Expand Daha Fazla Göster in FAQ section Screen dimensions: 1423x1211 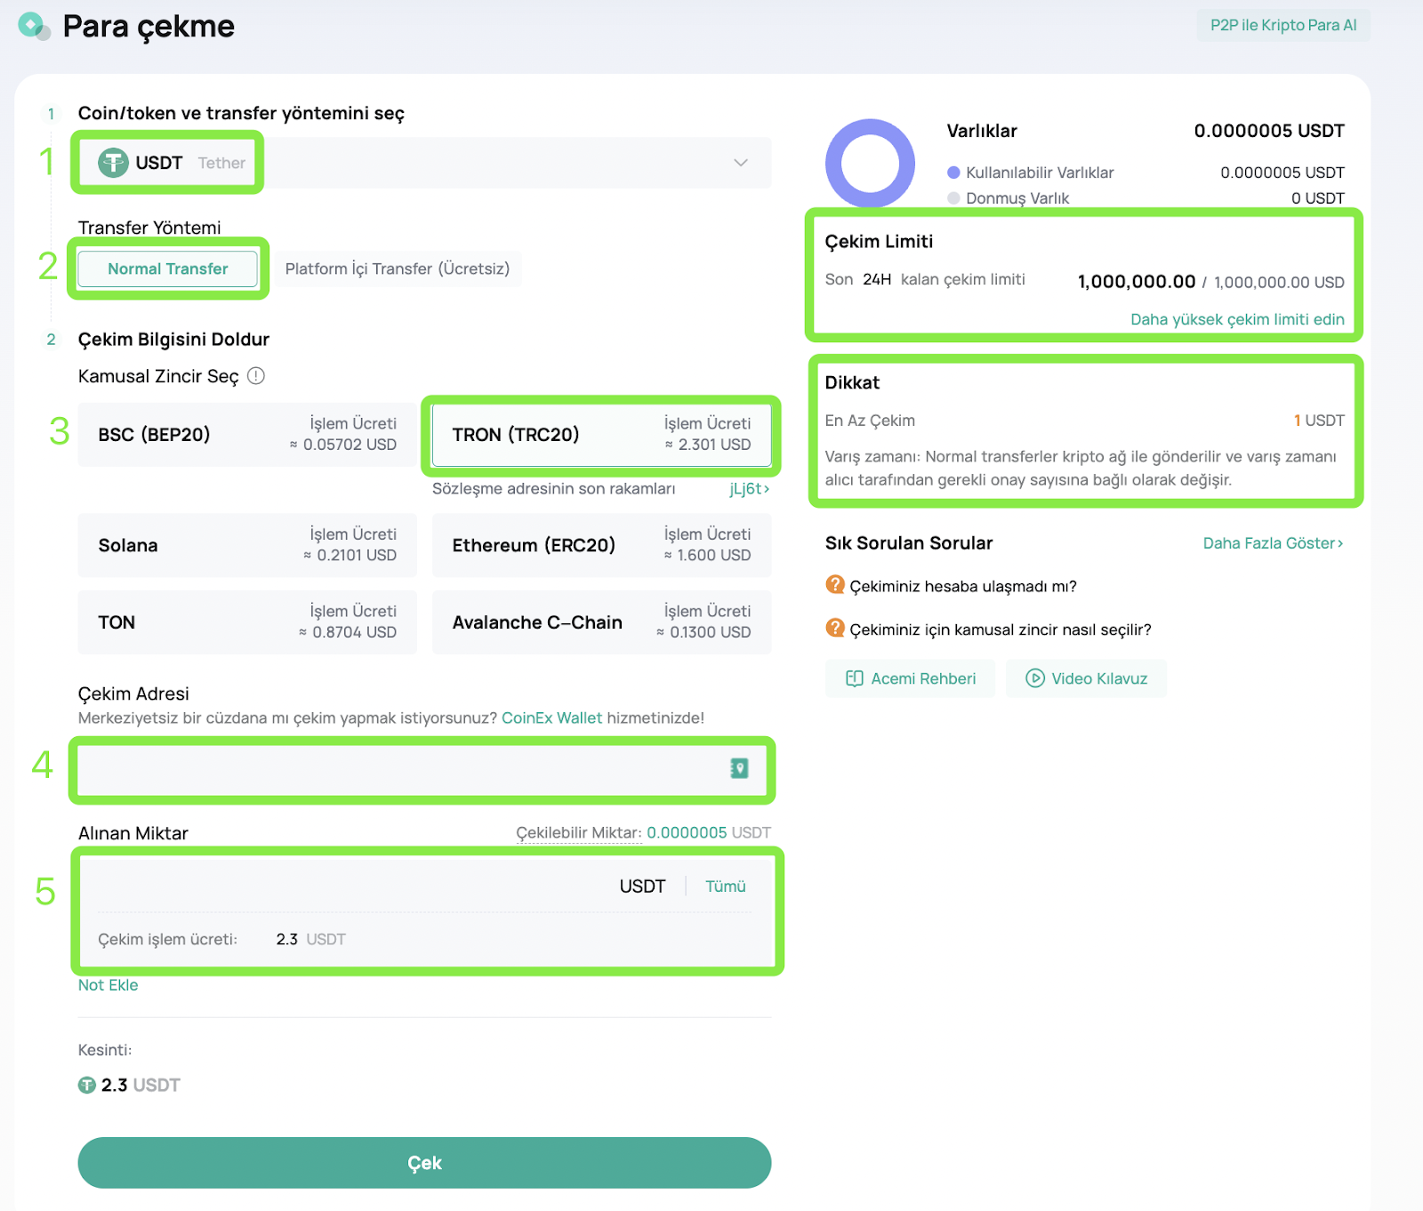(x=1272, y=543)
